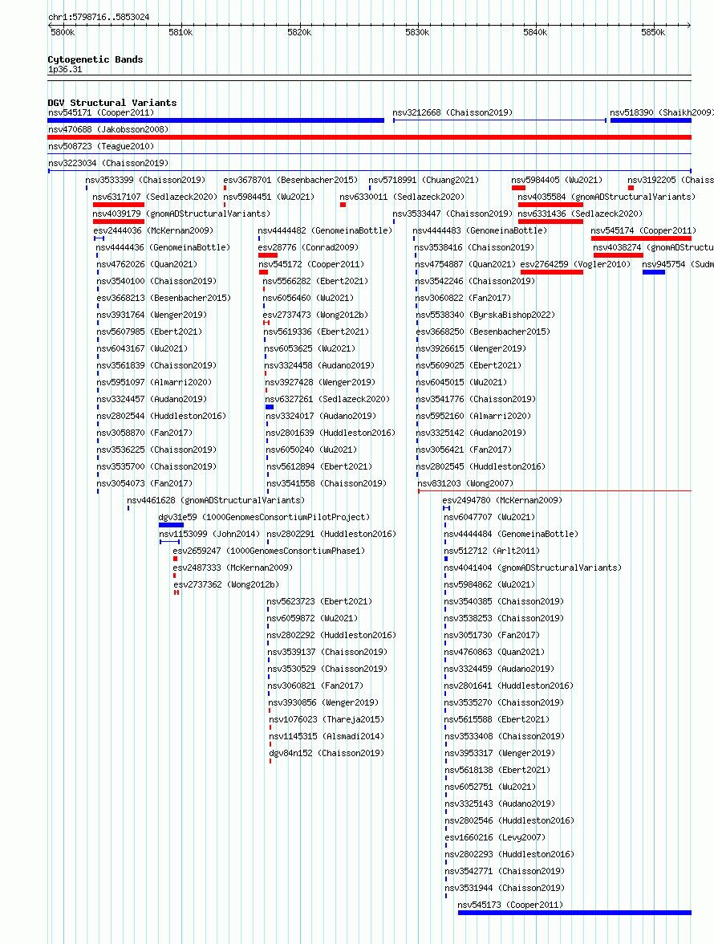
Task: Open the nsv545173 (Cooper2011) variant
Action: pos(510,905)
